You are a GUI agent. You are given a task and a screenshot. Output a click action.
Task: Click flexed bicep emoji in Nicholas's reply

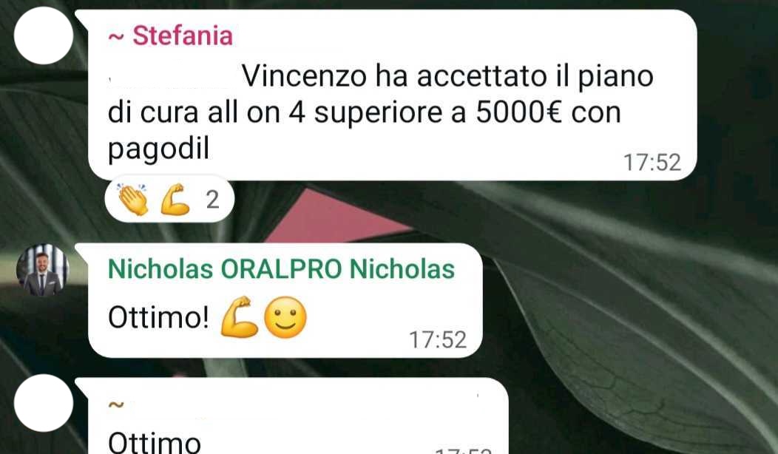240,317
